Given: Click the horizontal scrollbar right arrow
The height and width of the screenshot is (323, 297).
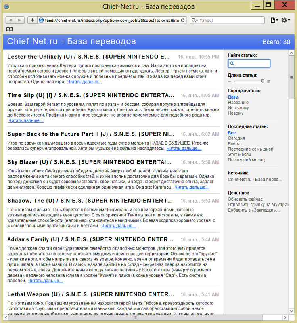Looking at the screenshot, I should pos(285,317).
